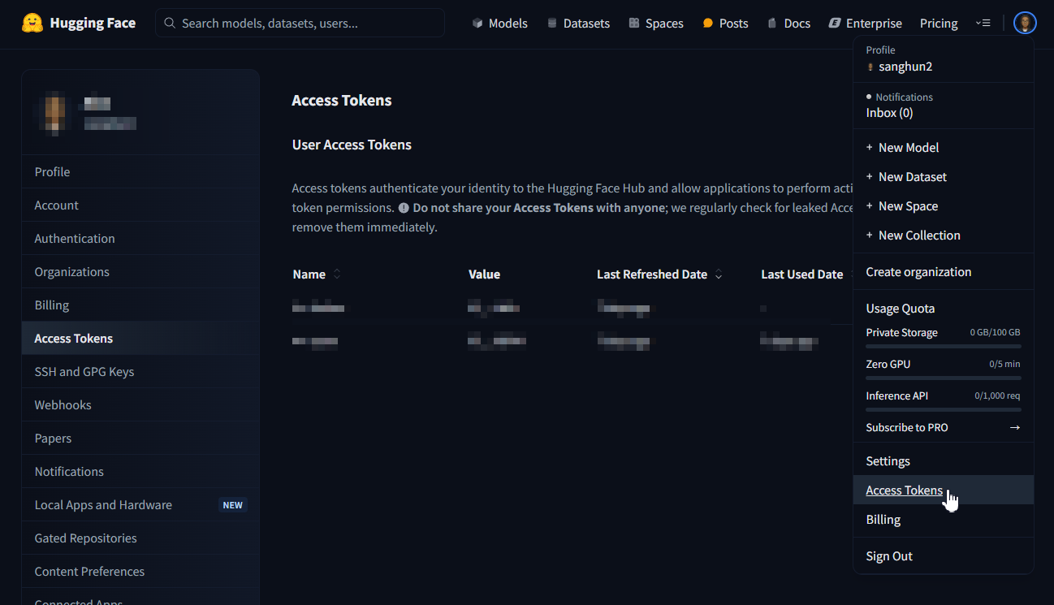Screen dimensions: 1054x605
Task: Click Subscribe to PRO
Action: click(x=907, y=427)
